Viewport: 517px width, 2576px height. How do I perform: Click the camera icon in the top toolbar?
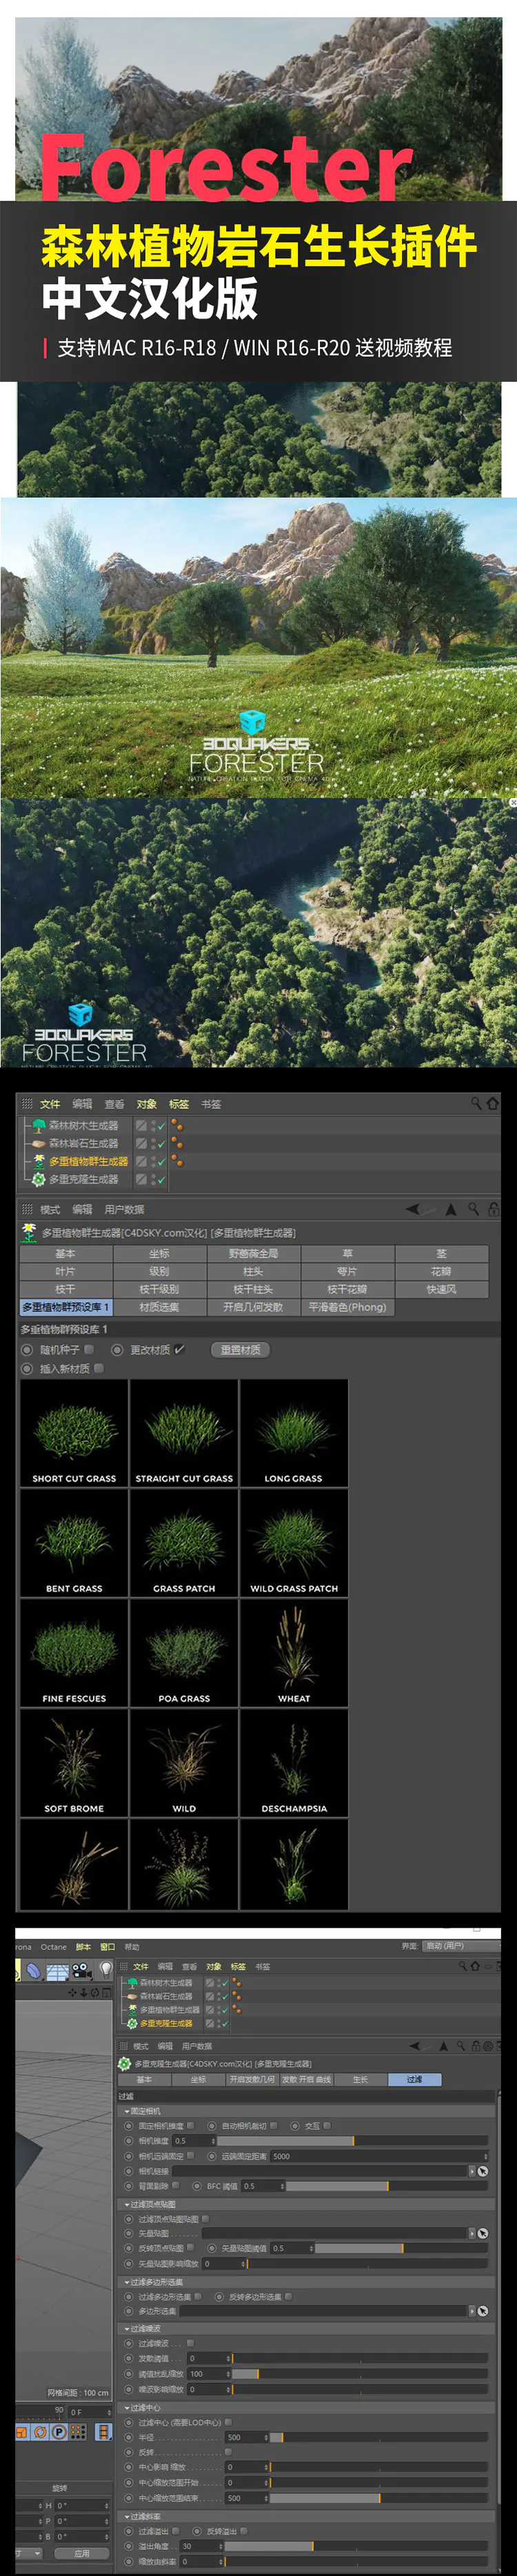(x=82, y=1970)
